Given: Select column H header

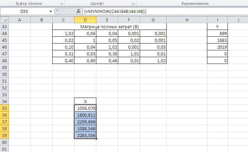Looking at the screenshot, I should (187, 20).
